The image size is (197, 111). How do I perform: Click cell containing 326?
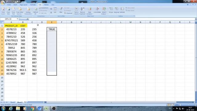coord(32,33)
